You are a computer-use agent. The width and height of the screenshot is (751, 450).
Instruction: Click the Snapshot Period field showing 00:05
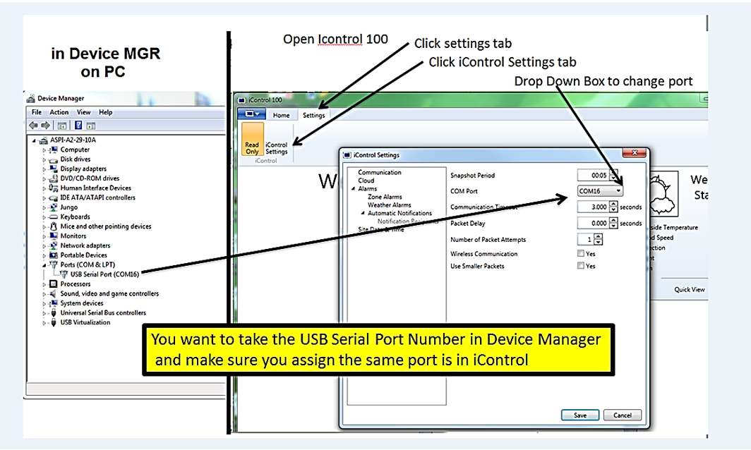pyautogui.click(x=594, y=175)
